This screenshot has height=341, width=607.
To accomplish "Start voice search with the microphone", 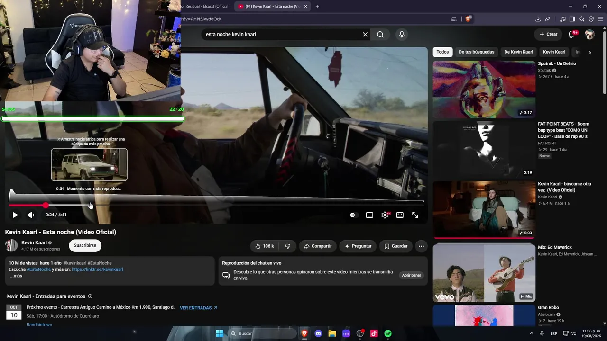I will (x=402, y=35).
